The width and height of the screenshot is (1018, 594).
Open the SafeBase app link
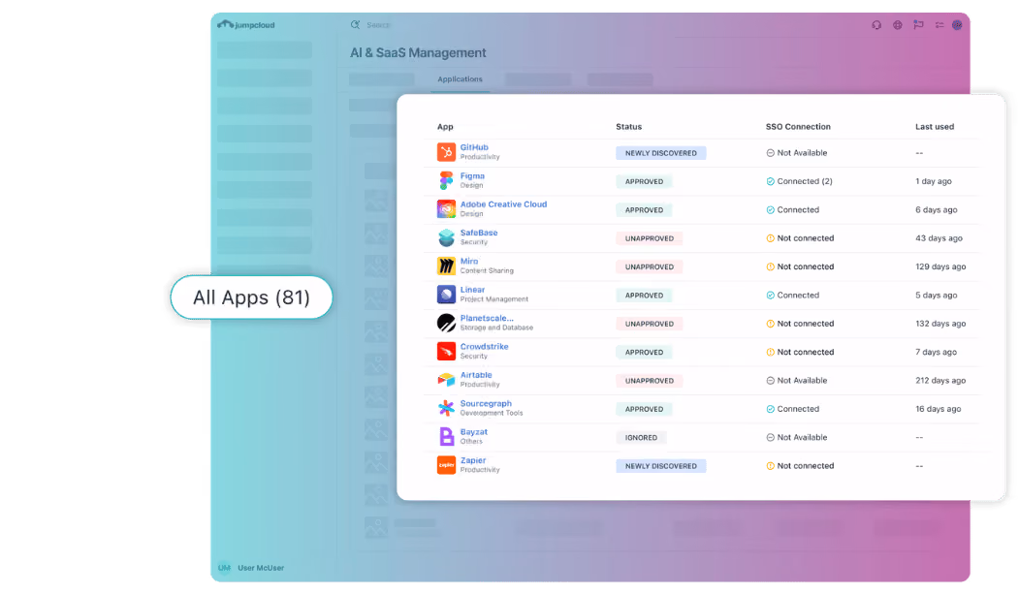[479, 233]
